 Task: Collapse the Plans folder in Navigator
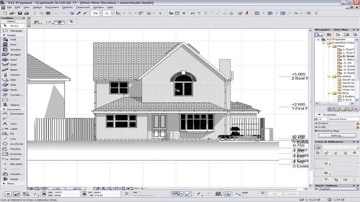pyautogui.click(x=329, y=46)
